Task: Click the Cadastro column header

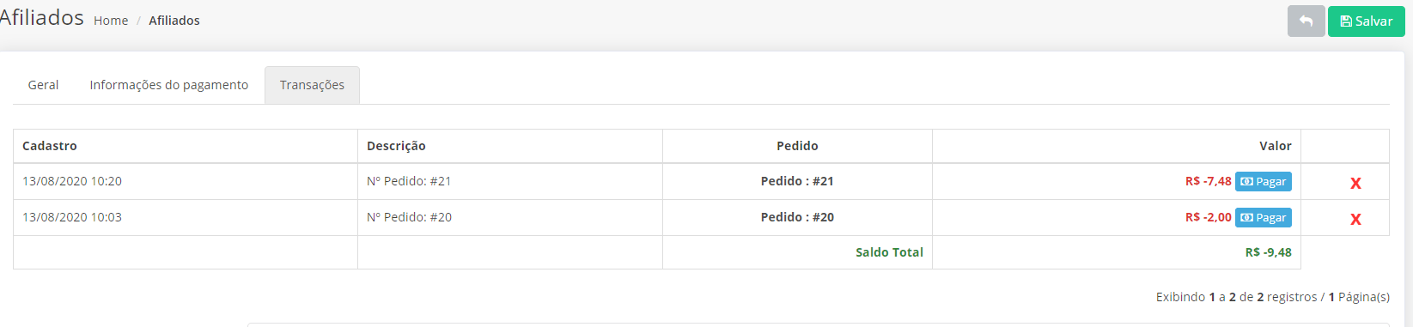Action: (50, 146)
